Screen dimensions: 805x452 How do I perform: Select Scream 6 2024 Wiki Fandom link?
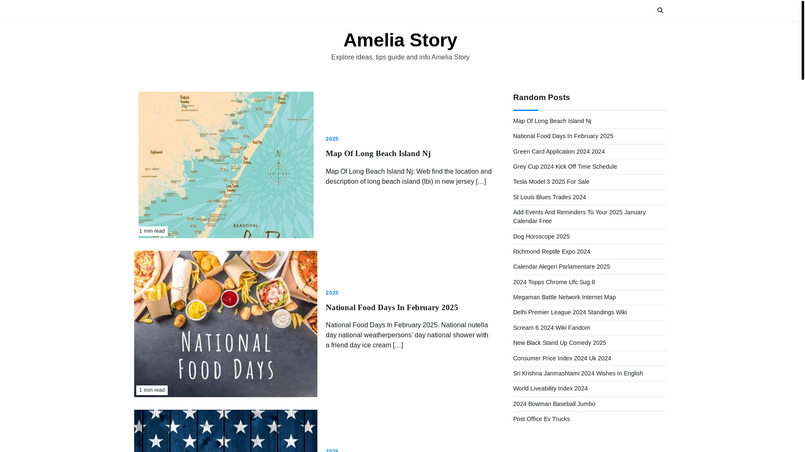551,328
